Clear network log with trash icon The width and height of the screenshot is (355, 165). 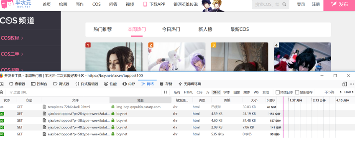2,92
